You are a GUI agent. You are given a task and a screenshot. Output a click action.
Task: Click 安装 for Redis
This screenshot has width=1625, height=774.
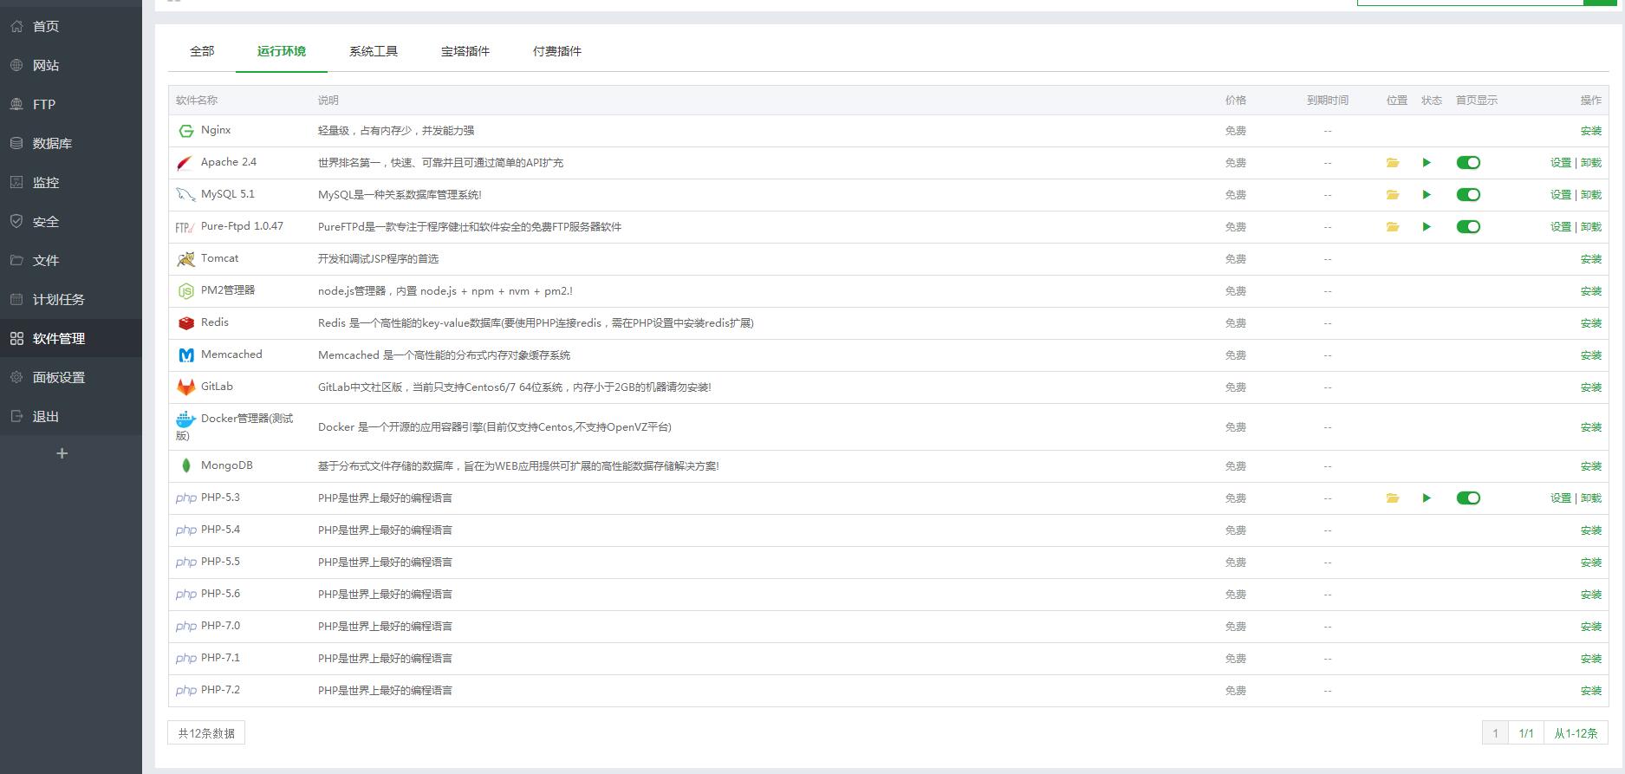click(x=1591, y=323)
